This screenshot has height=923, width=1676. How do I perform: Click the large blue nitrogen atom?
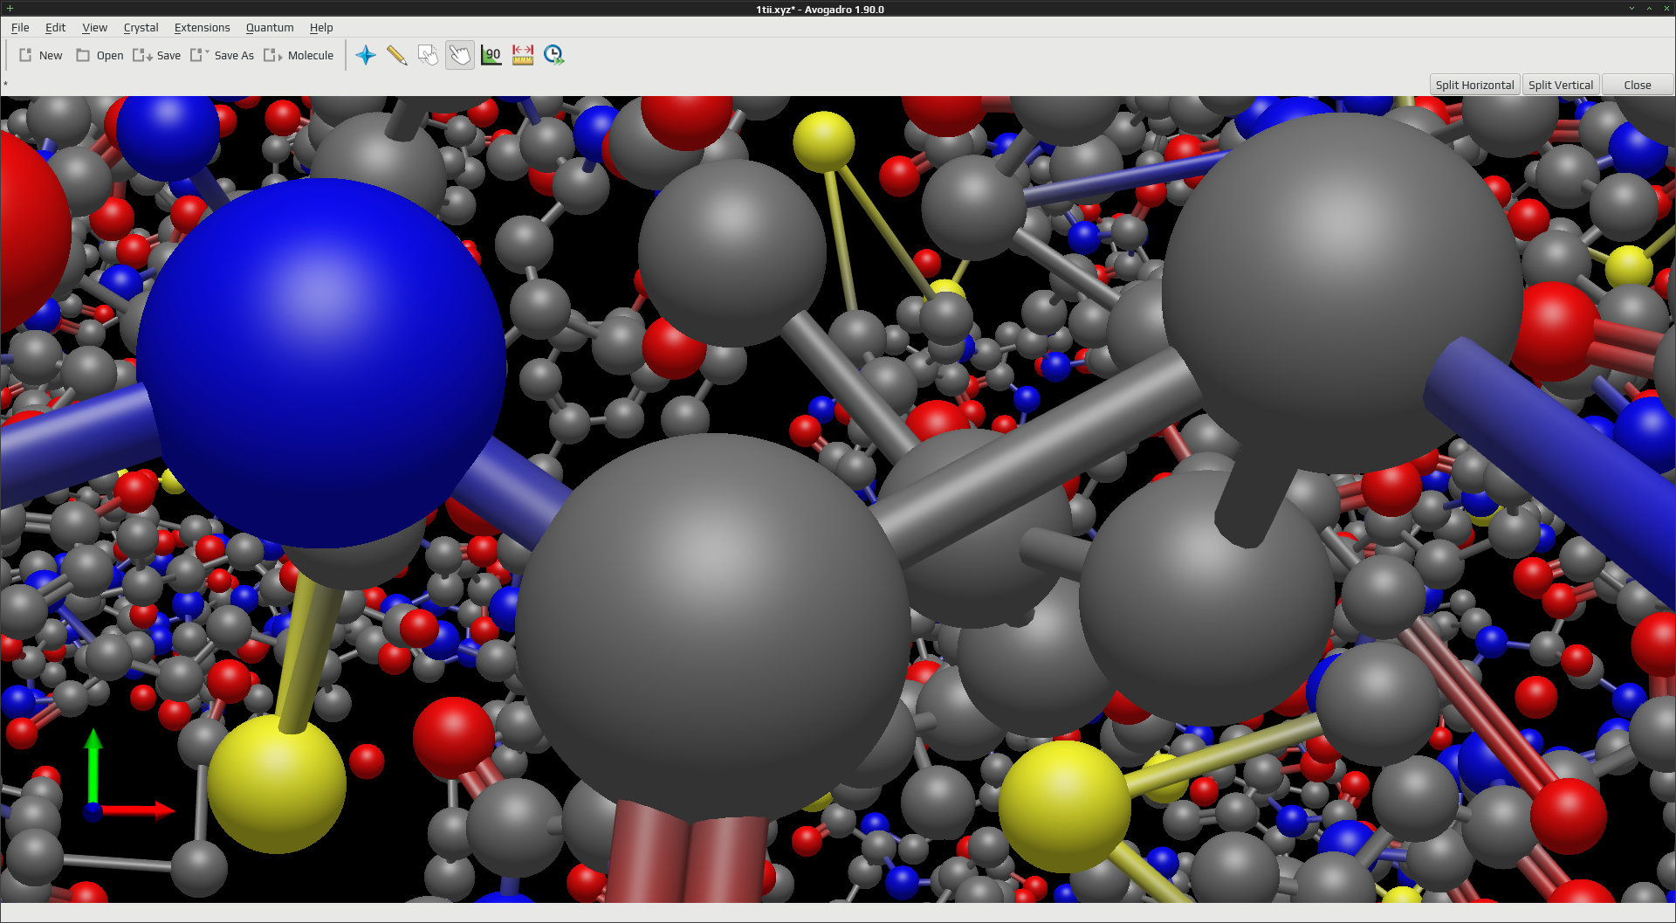point(321,362)
